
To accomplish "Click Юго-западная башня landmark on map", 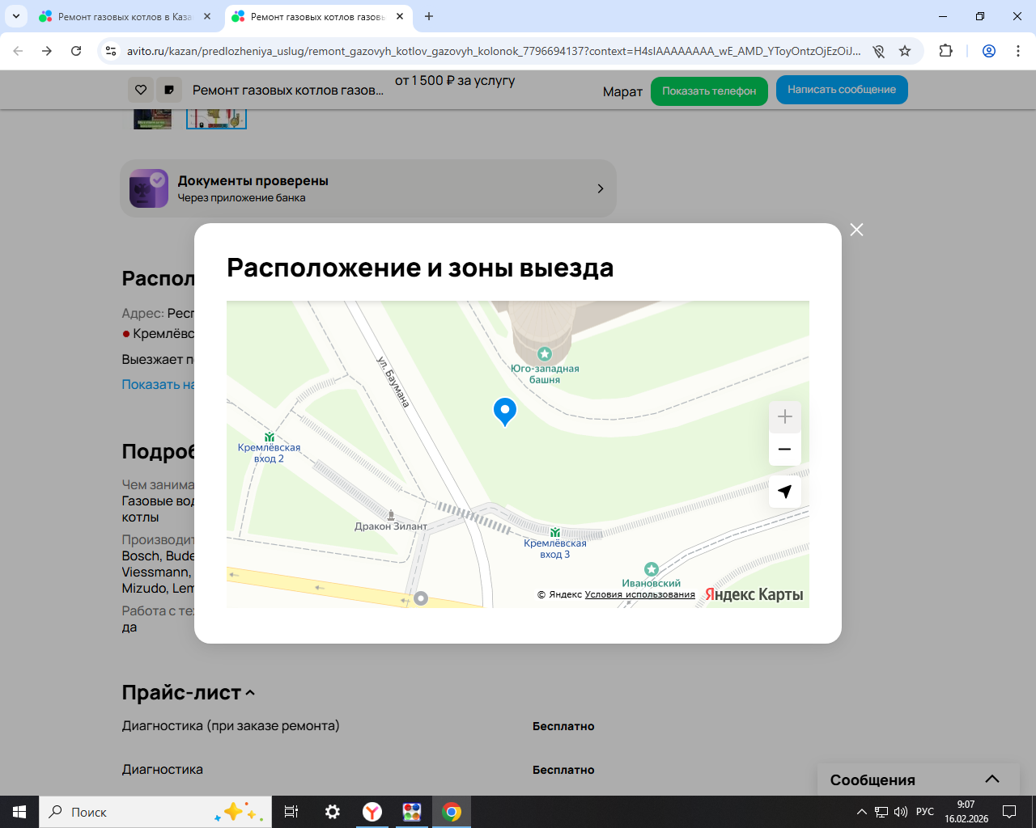I will point(545,354).
